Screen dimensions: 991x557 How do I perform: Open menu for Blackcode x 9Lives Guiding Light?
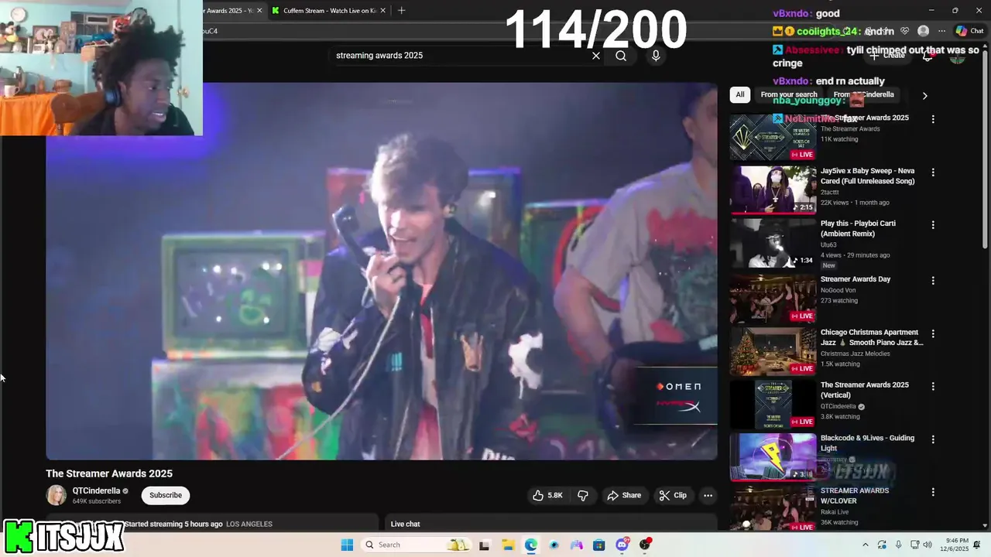[933, 439]
